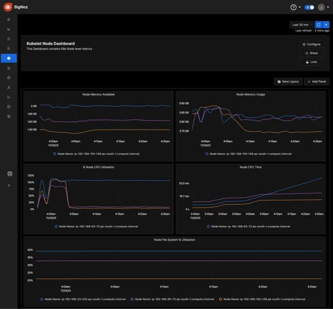The height and width of the screenshot is (309, 333).
Task: Open Logs left-aligned lines icon in sidebar
Action: (9, 49)
